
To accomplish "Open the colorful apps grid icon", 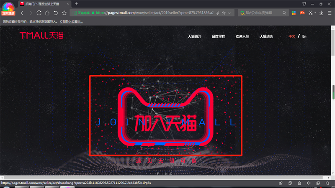I will (x=294, y=13).
